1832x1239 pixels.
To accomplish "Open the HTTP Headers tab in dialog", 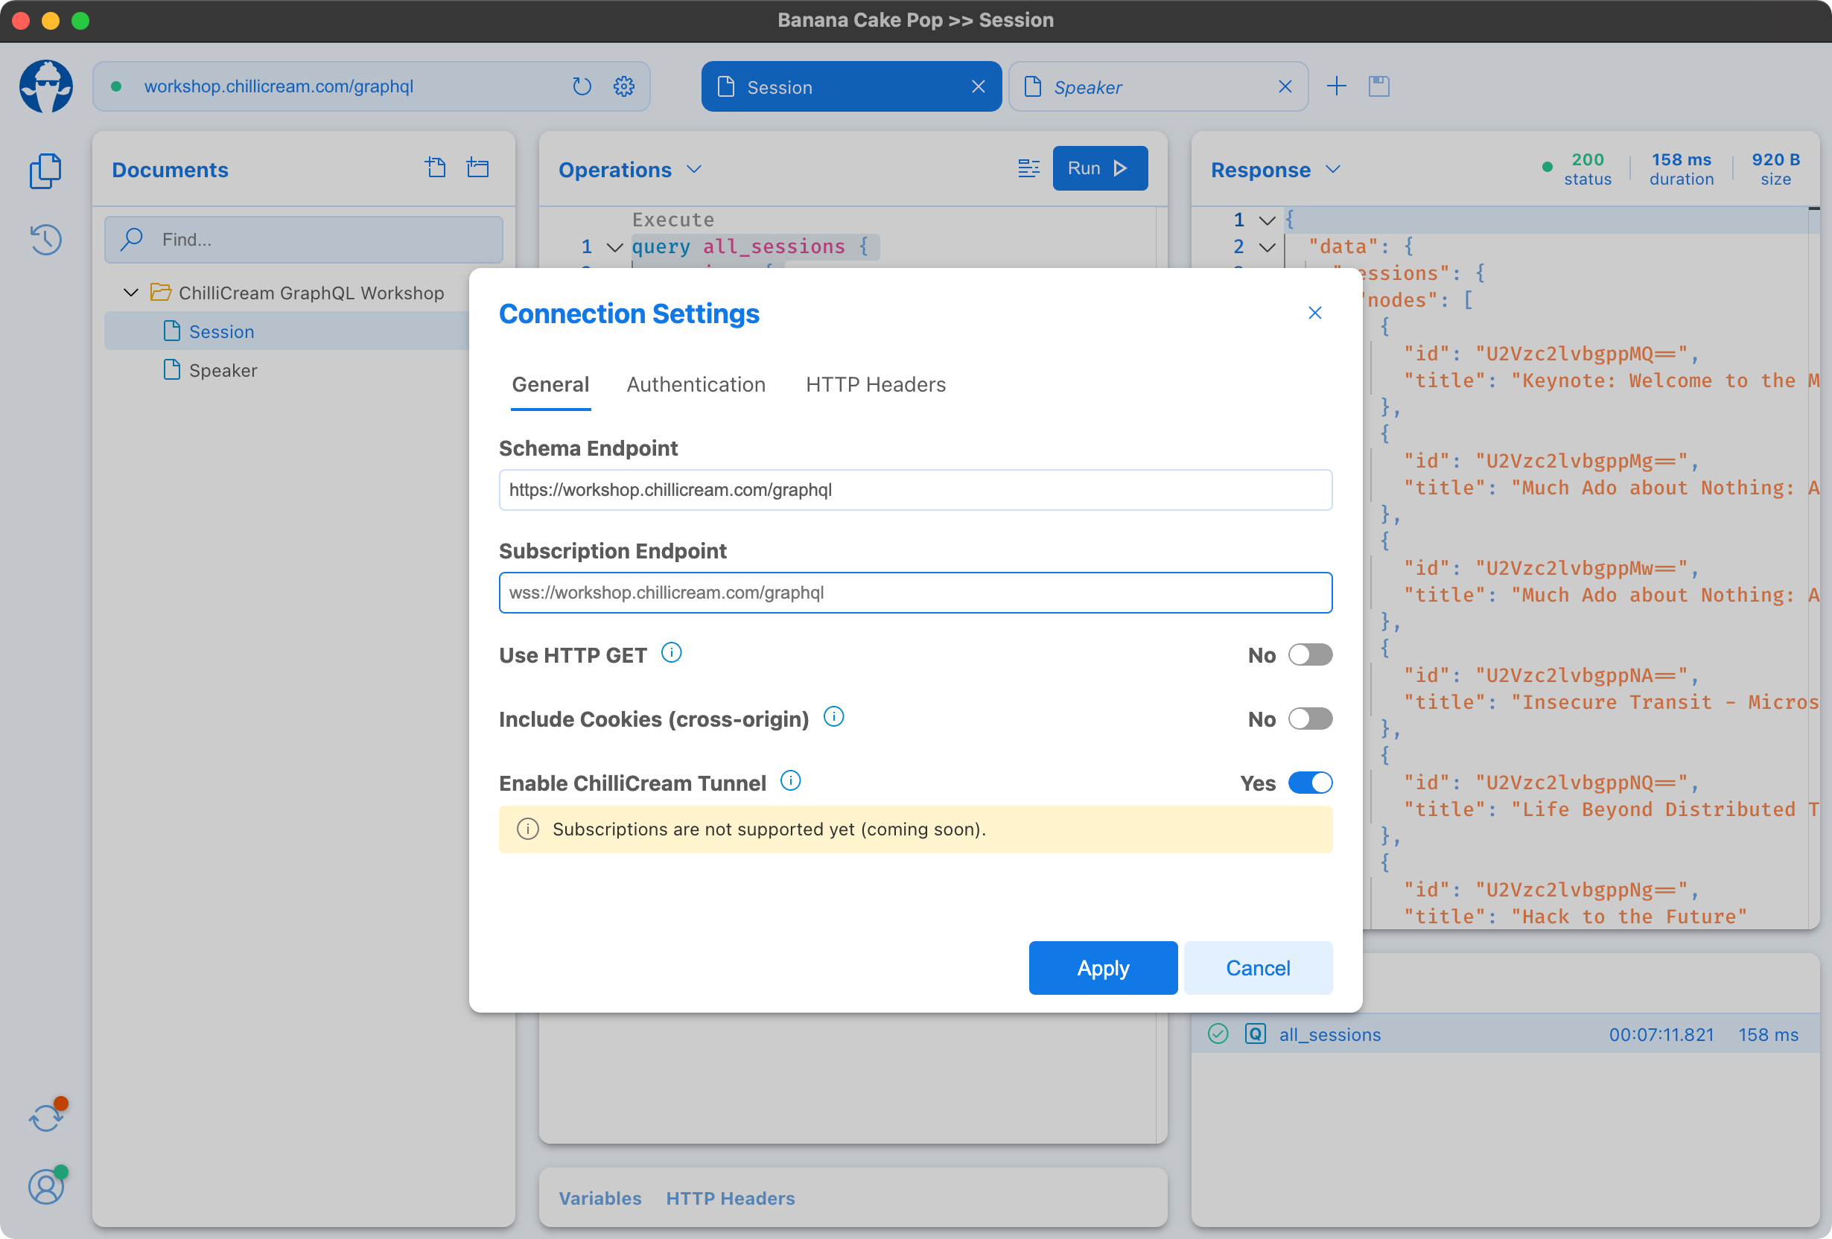I will [875, 385].
